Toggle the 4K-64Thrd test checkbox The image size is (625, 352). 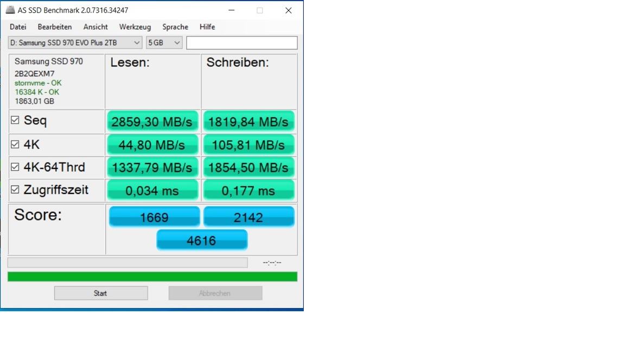pos(15,167)
